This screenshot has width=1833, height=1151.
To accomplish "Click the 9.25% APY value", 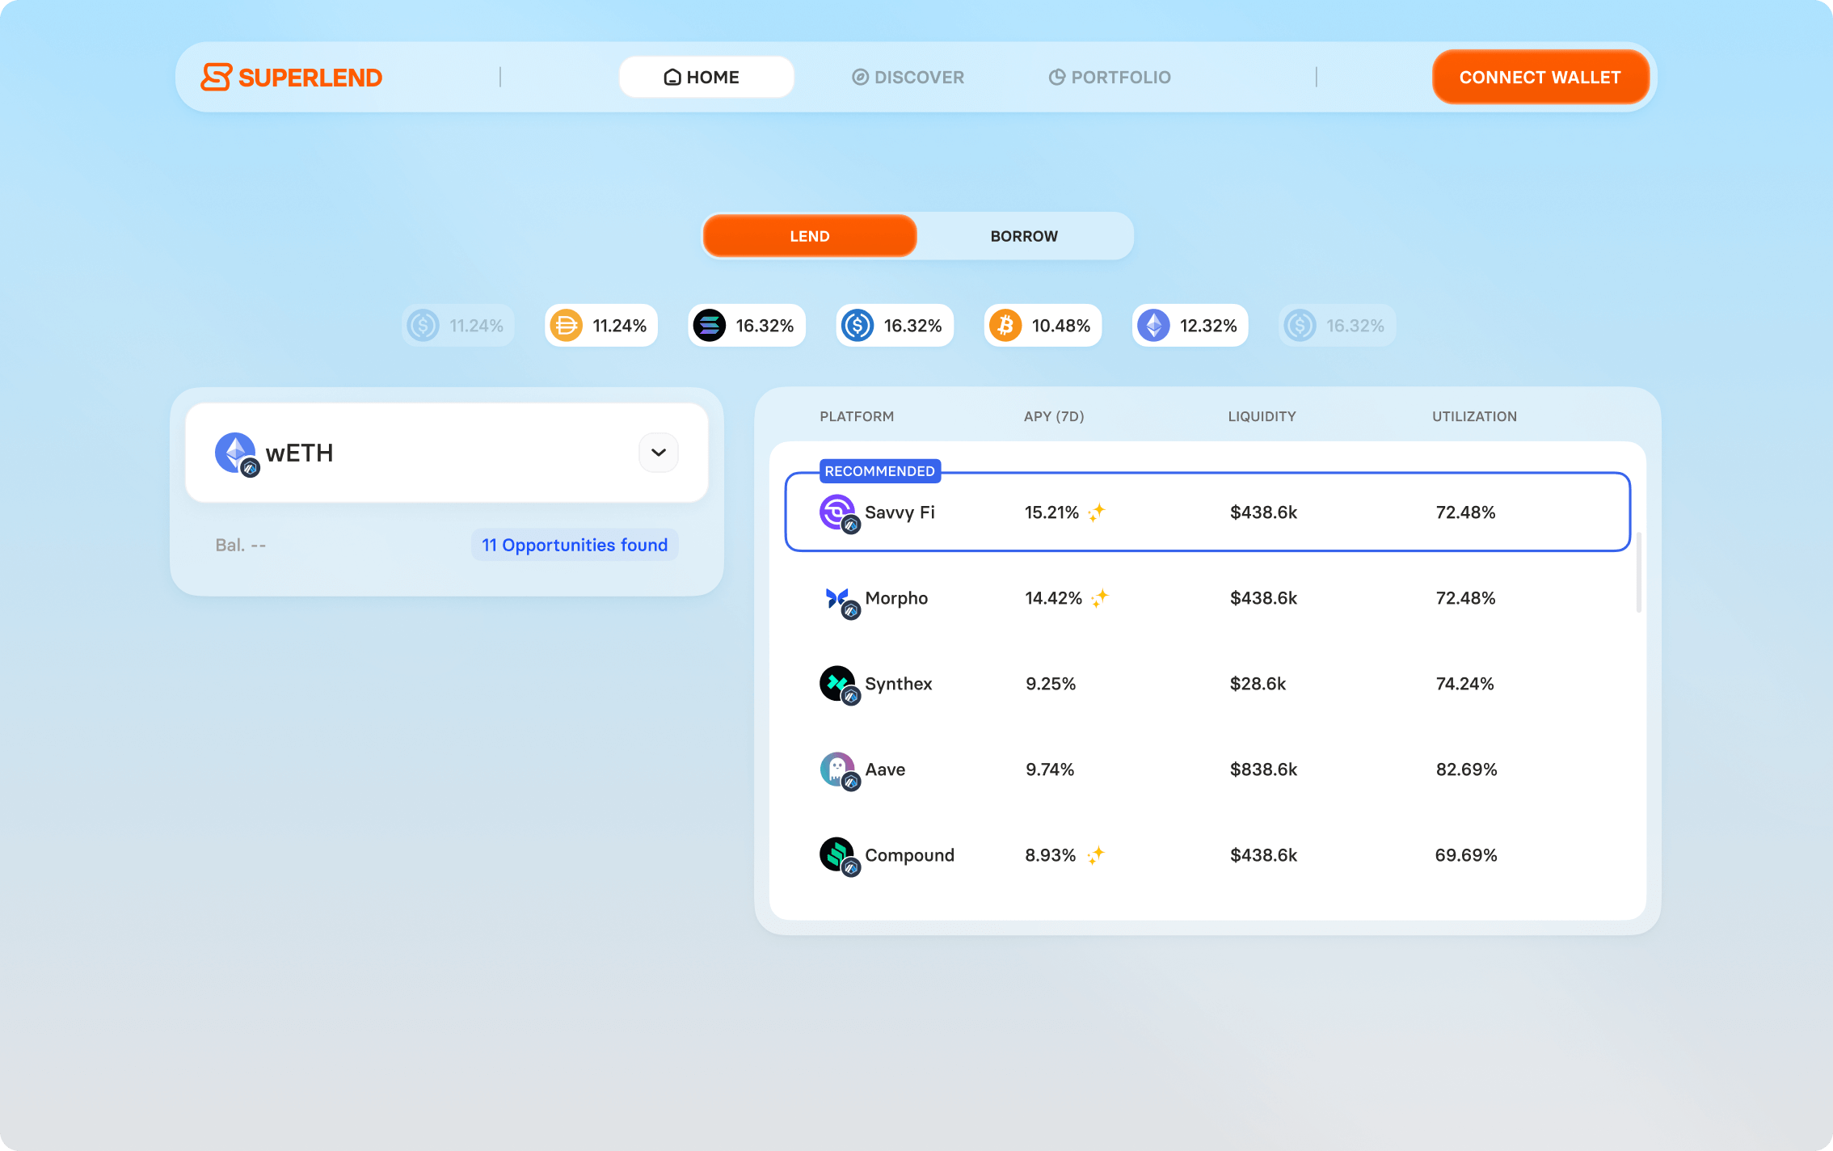I will click(1051, 684).
